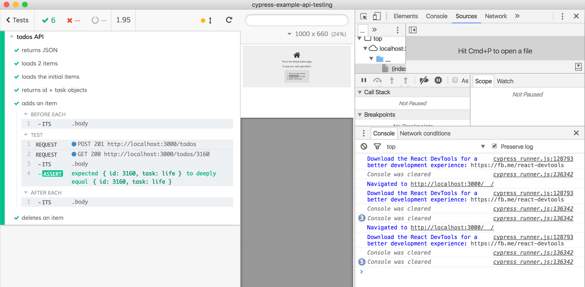585x287 pixels.
Task: Select the element inspector icon in DevTools
Action: [x=364, y=16]
